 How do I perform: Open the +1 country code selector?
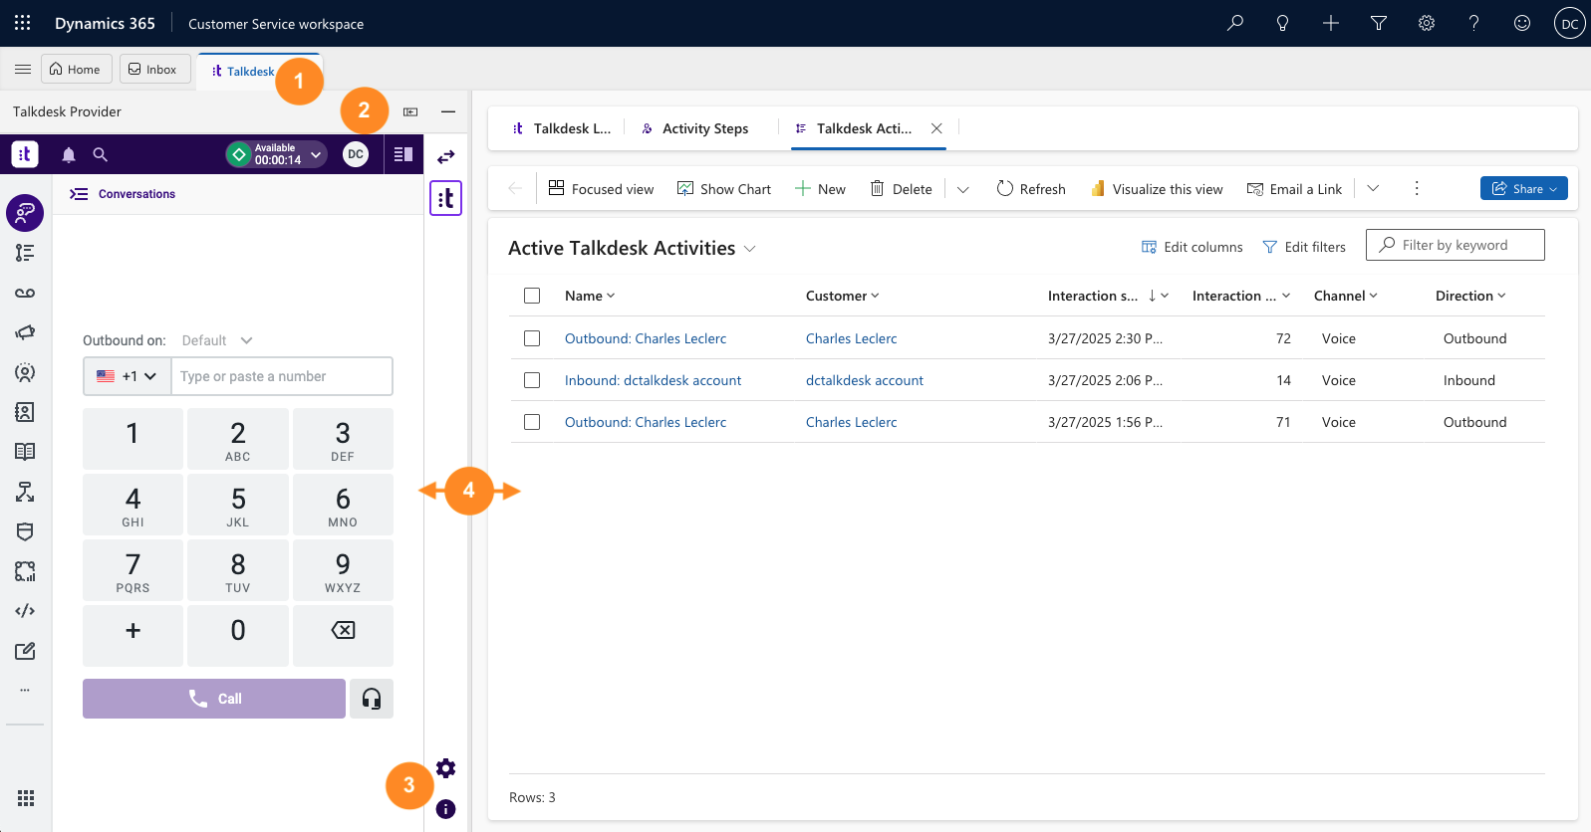pos(128,376)
